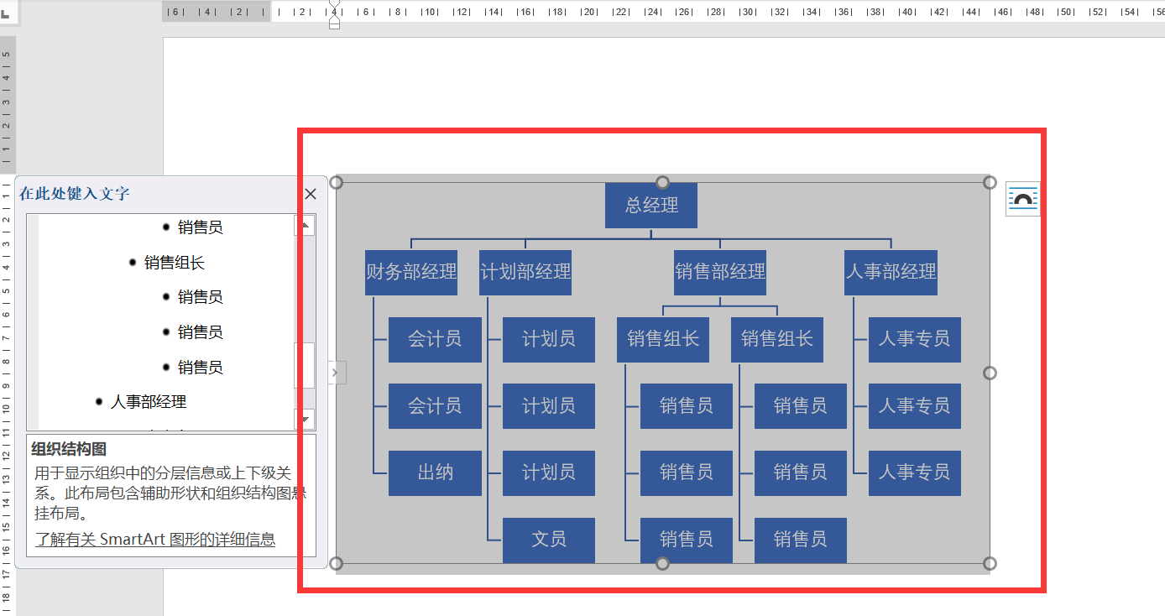Select the 人事专员 box directly below 人事部经理

coord(915,340)
